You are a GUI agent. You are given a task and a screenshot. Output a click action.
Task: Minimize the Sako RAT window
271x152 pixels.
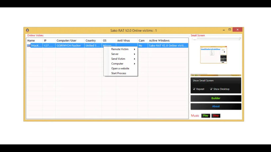pos(224,30)
